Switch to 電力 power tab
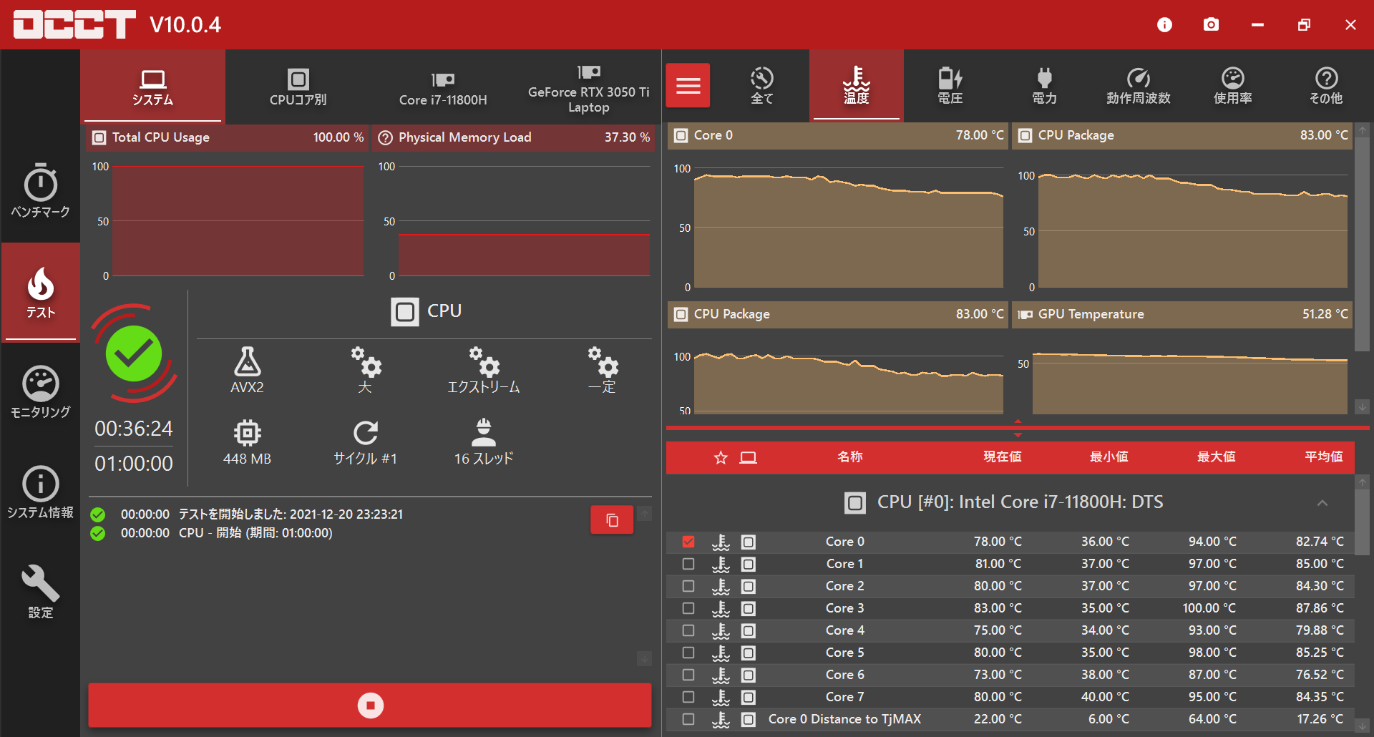1374x737 pixels. [x=1044, y=85]
